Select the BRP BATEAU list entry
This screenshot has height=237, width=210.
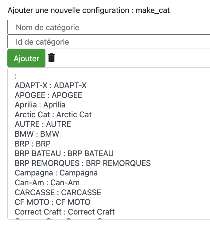64,153
